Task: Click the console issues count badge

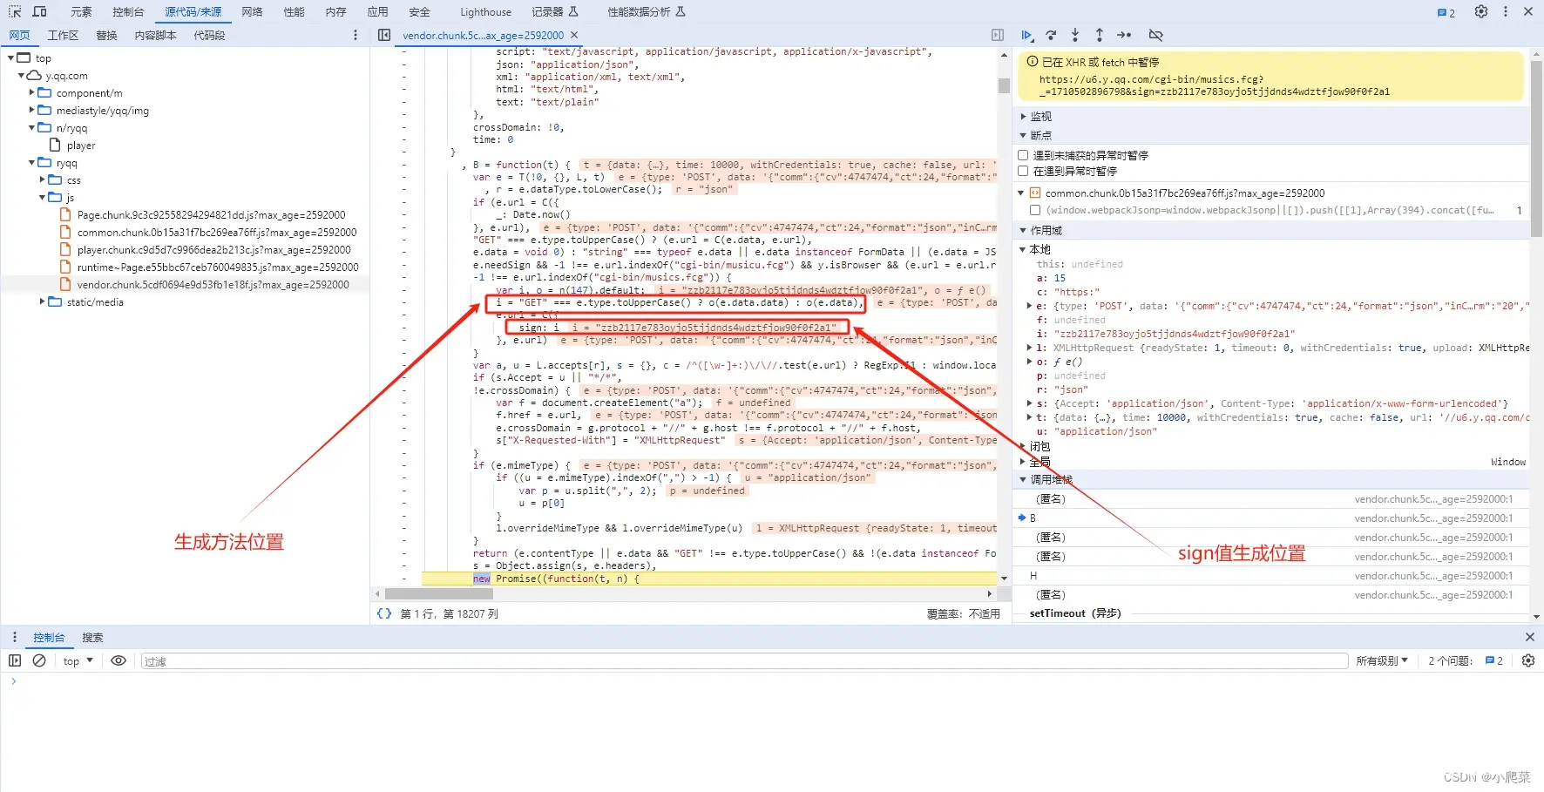Action: (x=1494, y=660)
